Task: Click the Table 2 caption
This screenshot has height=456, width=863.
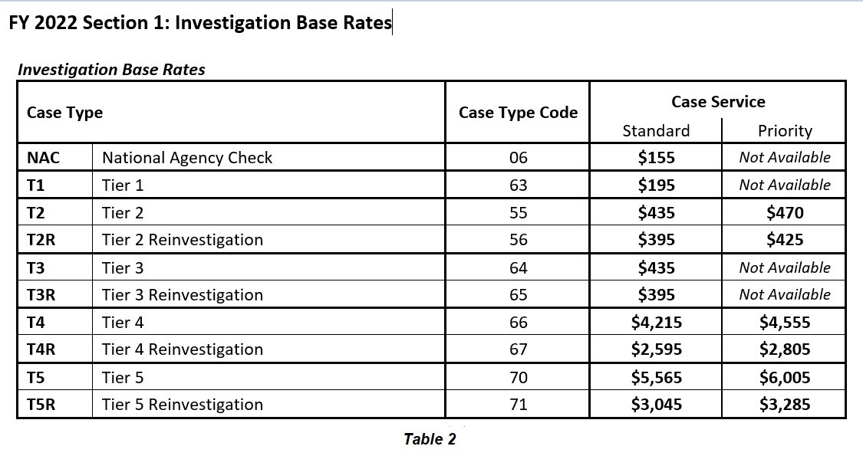Action: click(430, 439)
